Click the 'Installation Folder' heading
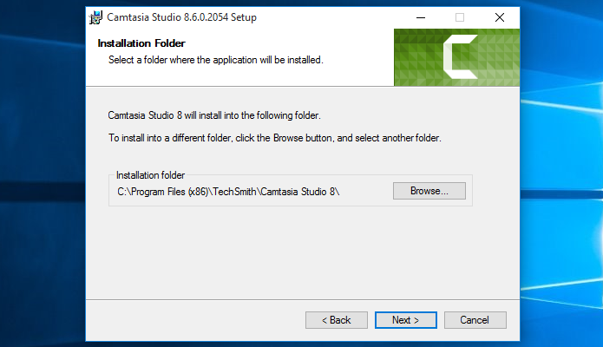Screen dimensions: 603x347 point(141,43)
